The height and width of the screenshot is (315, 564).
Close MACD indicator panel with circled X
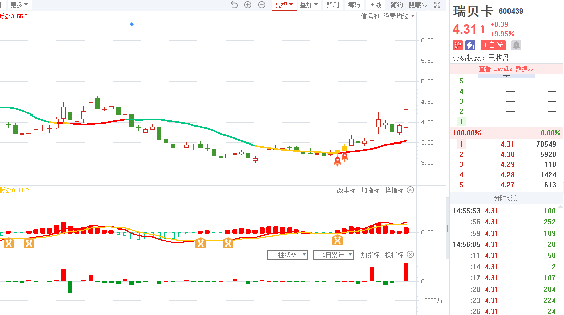[x=410, y=190]
